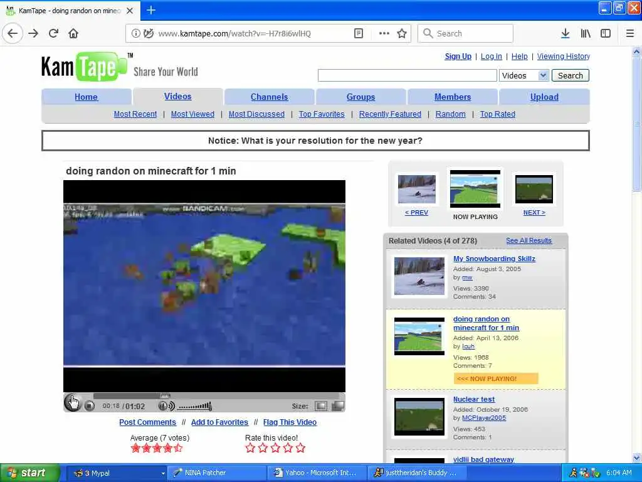
Task: Open the browser home page icon
Action: 73,33
